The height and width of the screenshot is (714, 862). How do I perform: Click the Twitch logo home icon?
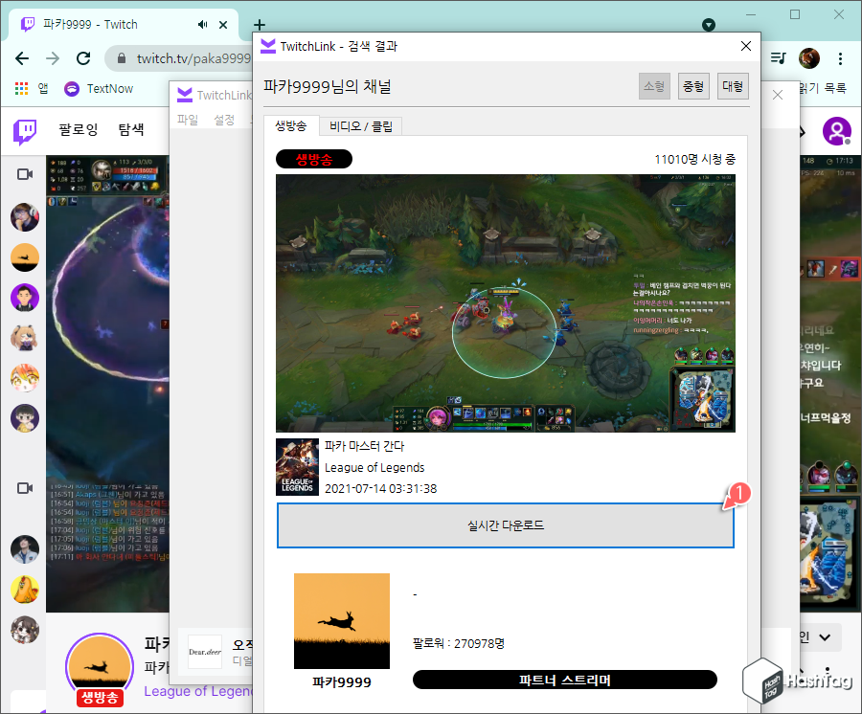tap(25, 132)
